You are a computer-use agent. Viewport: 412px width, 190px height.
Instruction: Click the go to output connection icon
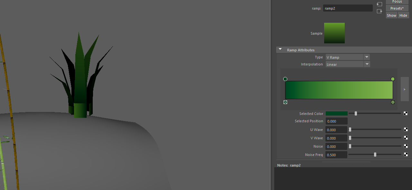coord(379,11)
